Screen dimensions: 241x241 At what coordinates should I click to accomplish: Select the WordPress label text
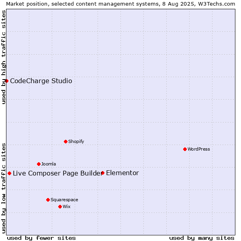(198, 149)
